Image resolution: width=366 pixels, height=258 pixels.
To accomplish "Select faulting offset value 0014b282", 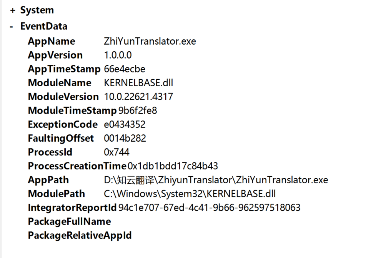I will [125, 138].
